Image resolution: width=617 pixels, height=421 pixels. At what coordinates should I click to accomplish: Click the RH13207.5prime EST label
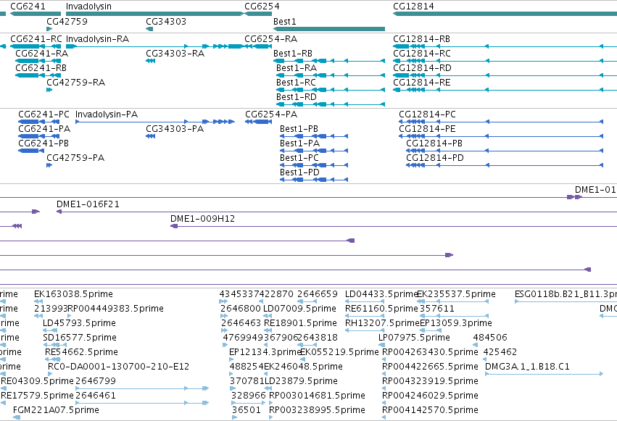(382, 323)
